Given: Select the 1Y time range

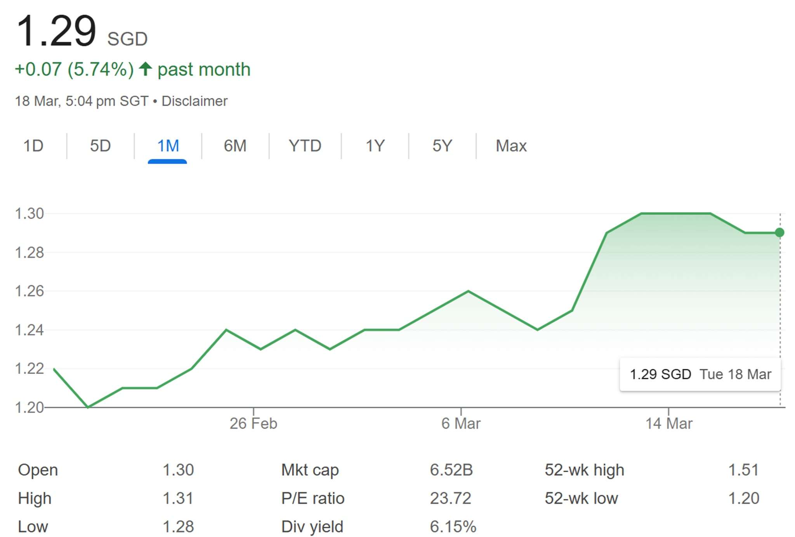Looking at the screenshot, I should pos(375,146).
